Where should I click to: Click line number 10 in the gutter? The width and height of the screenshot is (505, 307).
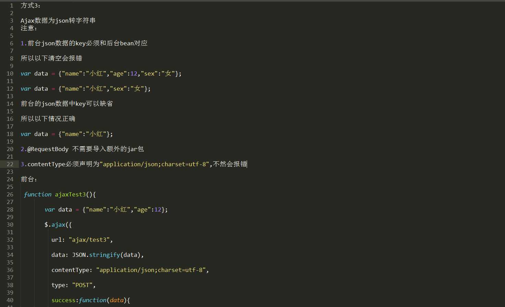pyautogui.click(x=10, y=73)
